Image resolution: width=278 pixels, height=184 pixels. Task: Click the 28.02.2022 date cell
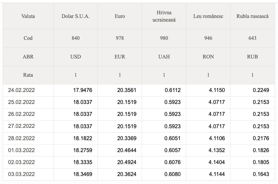(x=22, y=138)
